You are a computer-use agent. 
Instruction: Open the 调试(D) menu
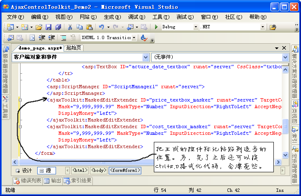137,17
